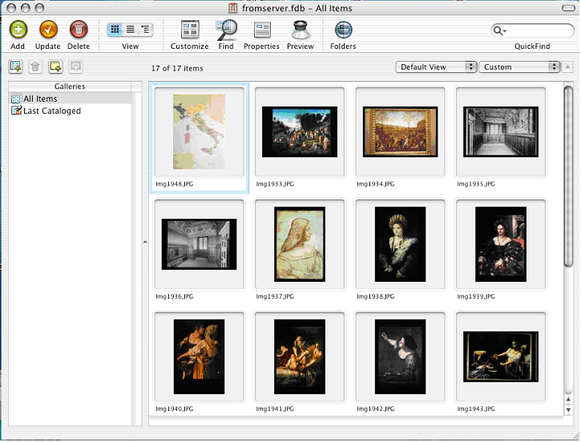Switch to thumbnail grid view
This screenshot has height=442, width=581.
pyautogui.click(x=115, y=30)
